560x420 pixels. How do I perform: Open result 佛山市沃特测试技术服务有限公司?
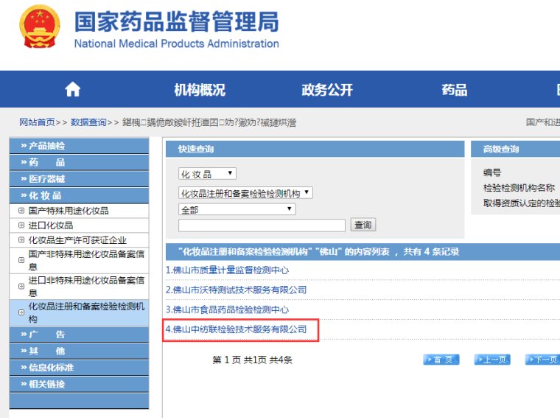pos(236,290)
